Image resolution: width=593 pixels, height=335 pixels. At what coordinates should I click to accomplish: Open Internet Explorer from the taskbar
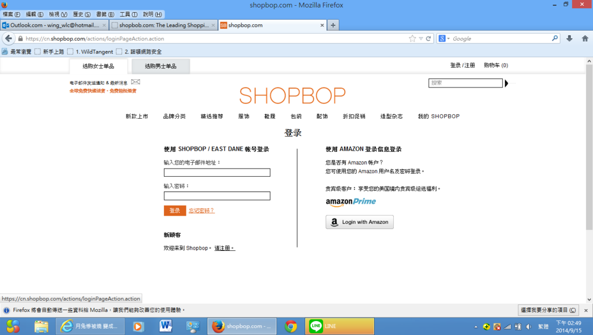click(90, 326)
